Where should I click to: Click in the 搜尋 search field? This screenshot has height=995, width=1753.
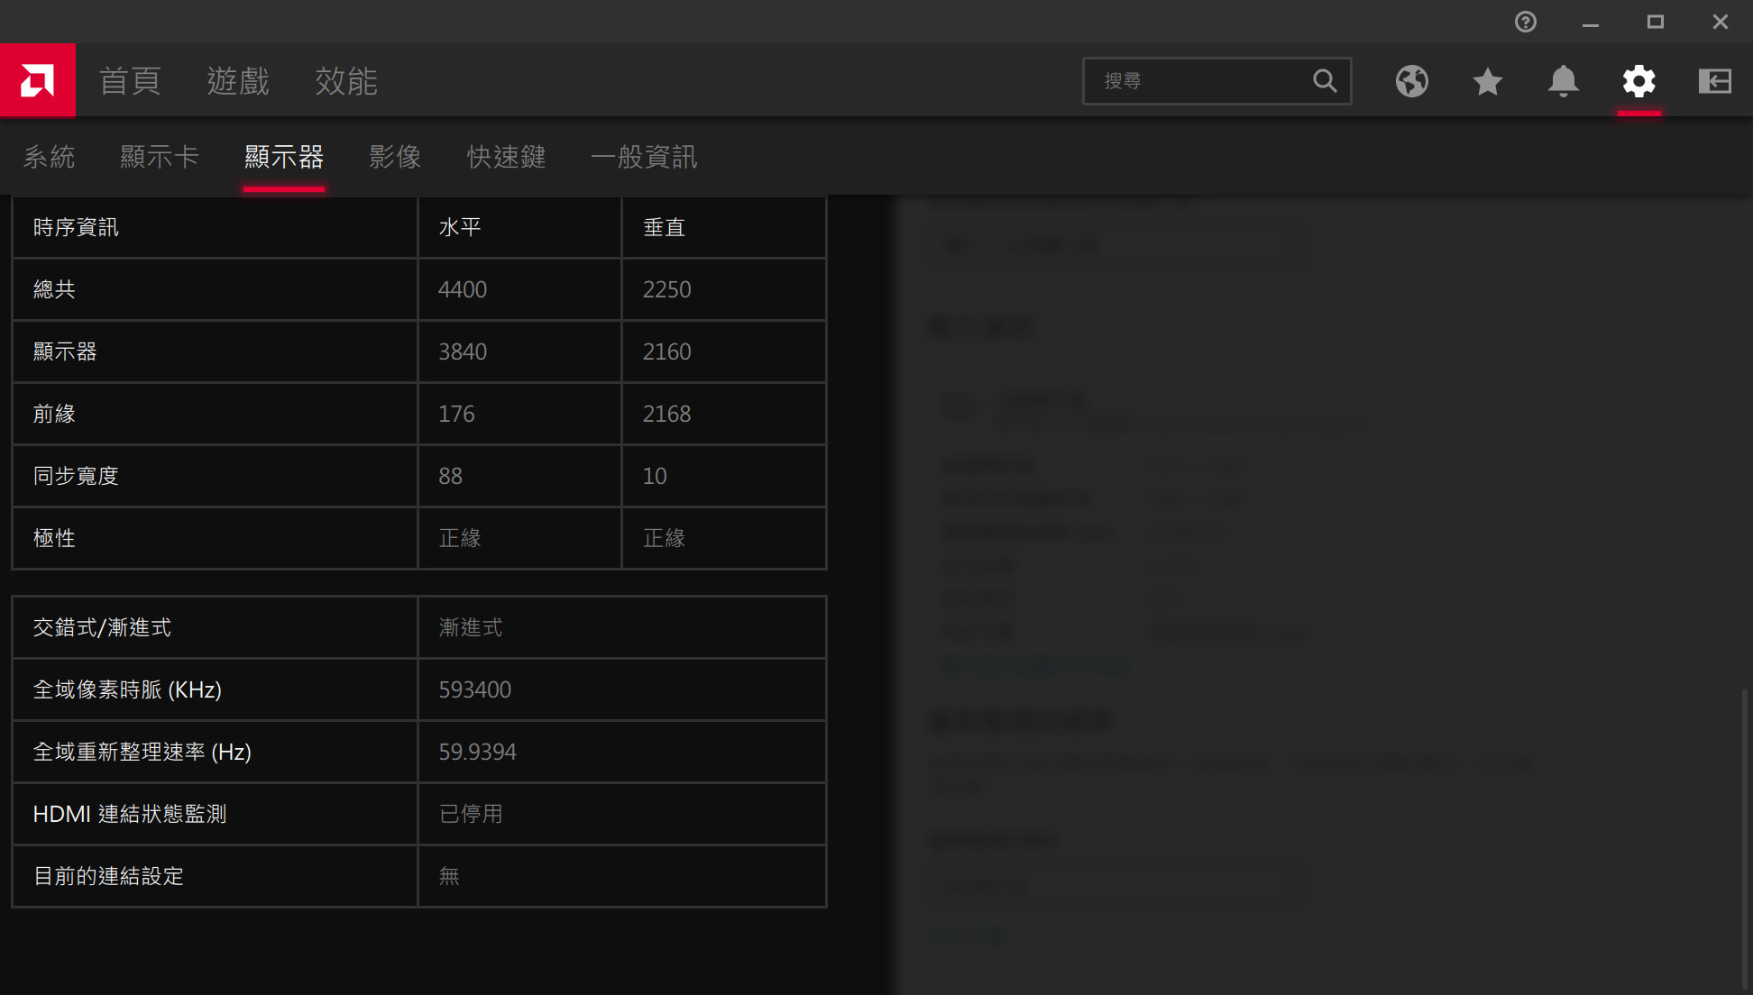(x=1199, y=81)
